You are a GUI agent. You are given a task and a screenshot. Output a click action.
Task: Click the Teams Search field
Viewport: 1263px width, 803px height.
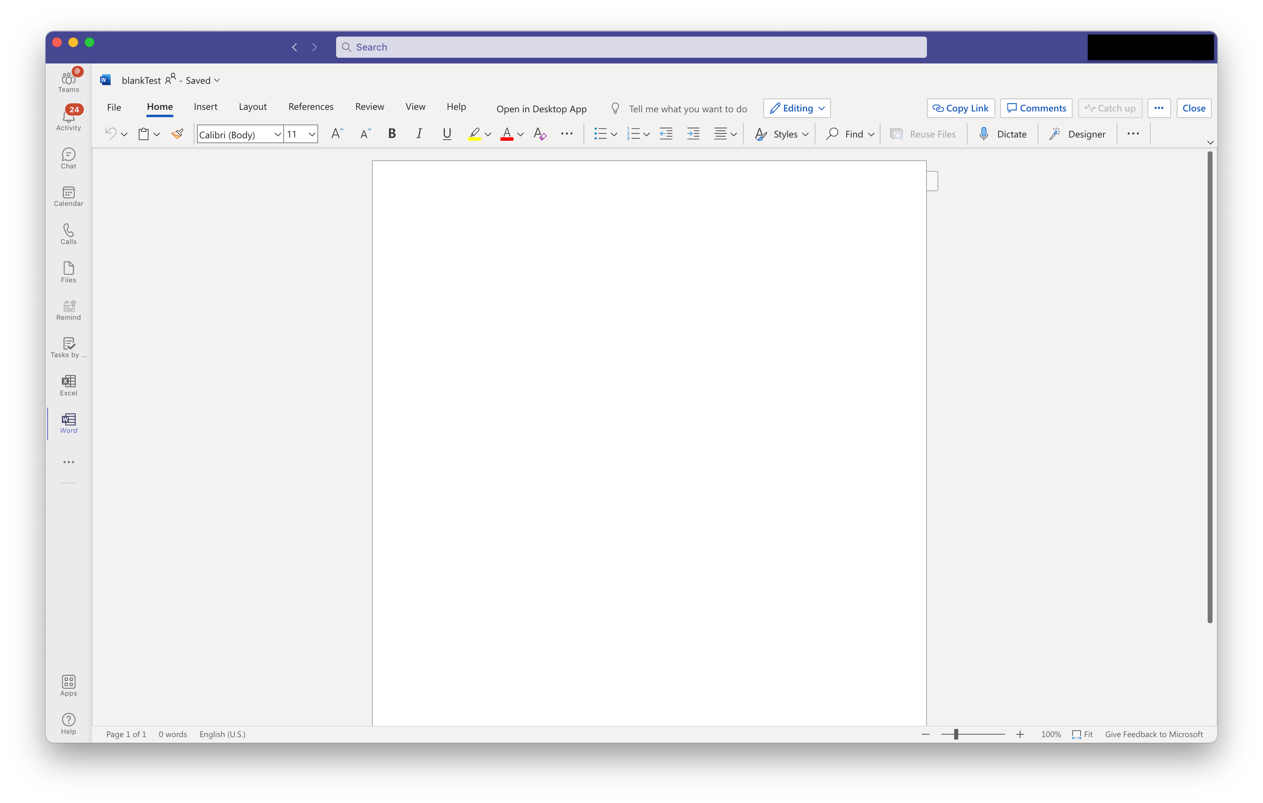(x=631, y=47)
